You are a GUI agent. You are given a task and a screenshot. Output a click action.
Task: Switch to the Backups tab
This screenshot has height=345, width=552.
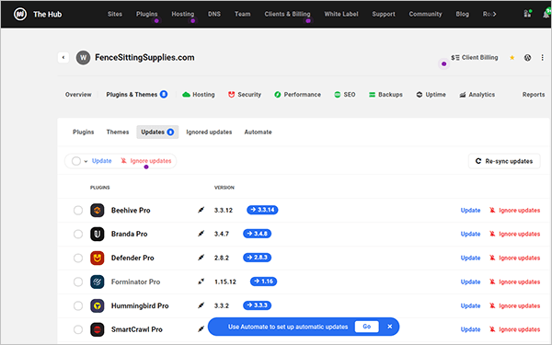point(385,95)
